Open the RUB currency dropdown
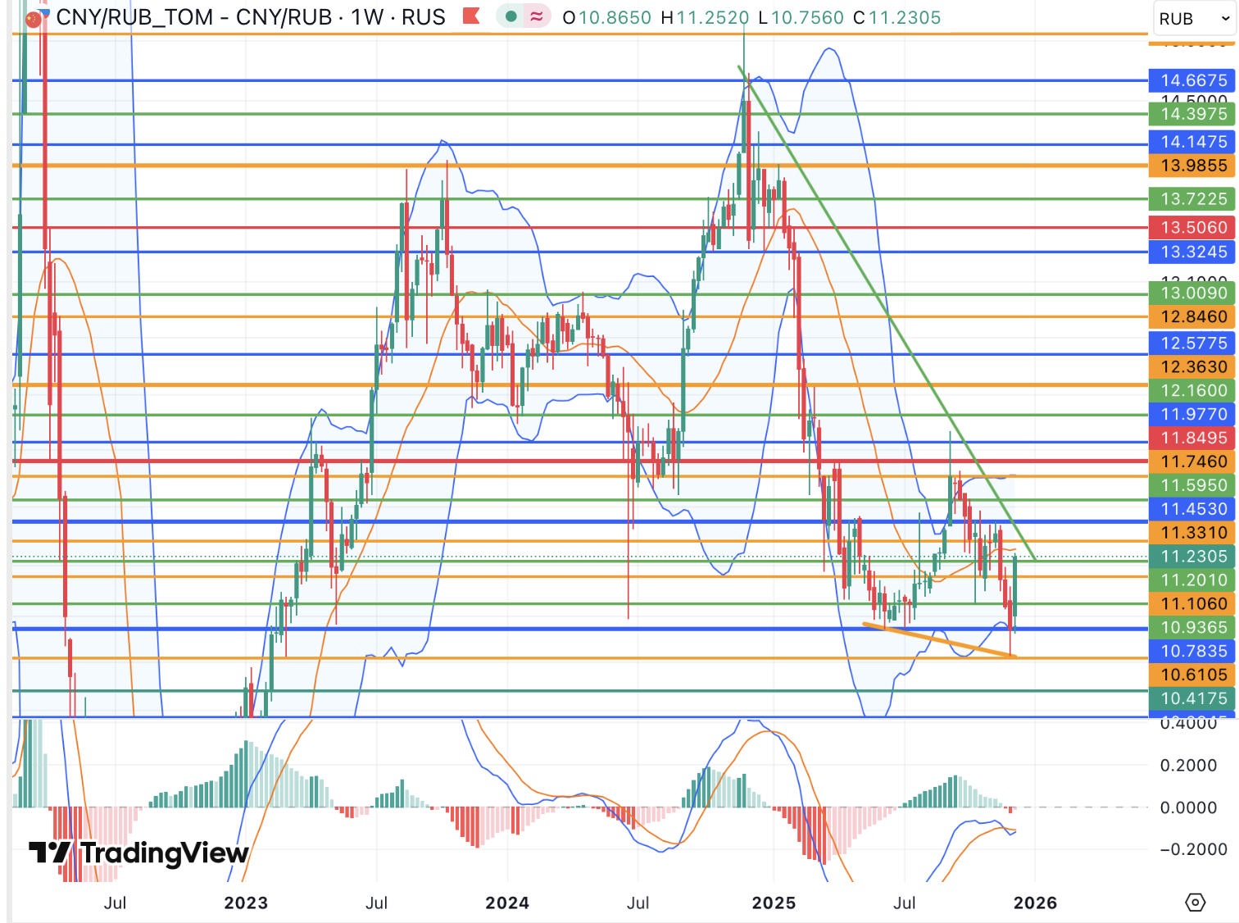This screenshot has width=1239, height=923. point(1195,18)
